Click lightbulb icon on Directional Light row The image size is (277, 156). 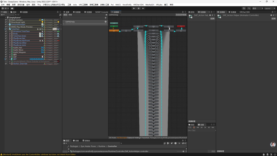coord(42,22)
